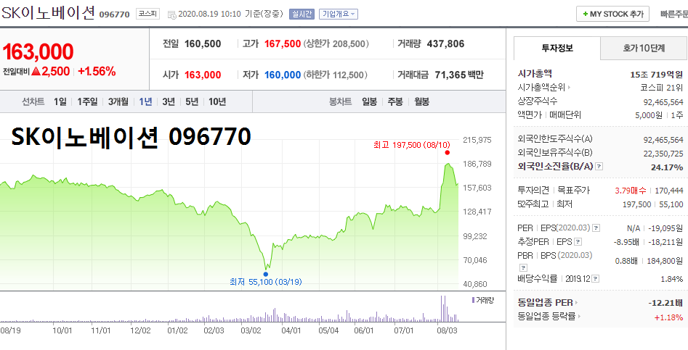Open help icon next to 배당수익률 2019.12
The image size is (688, 350).
(596, 279)
